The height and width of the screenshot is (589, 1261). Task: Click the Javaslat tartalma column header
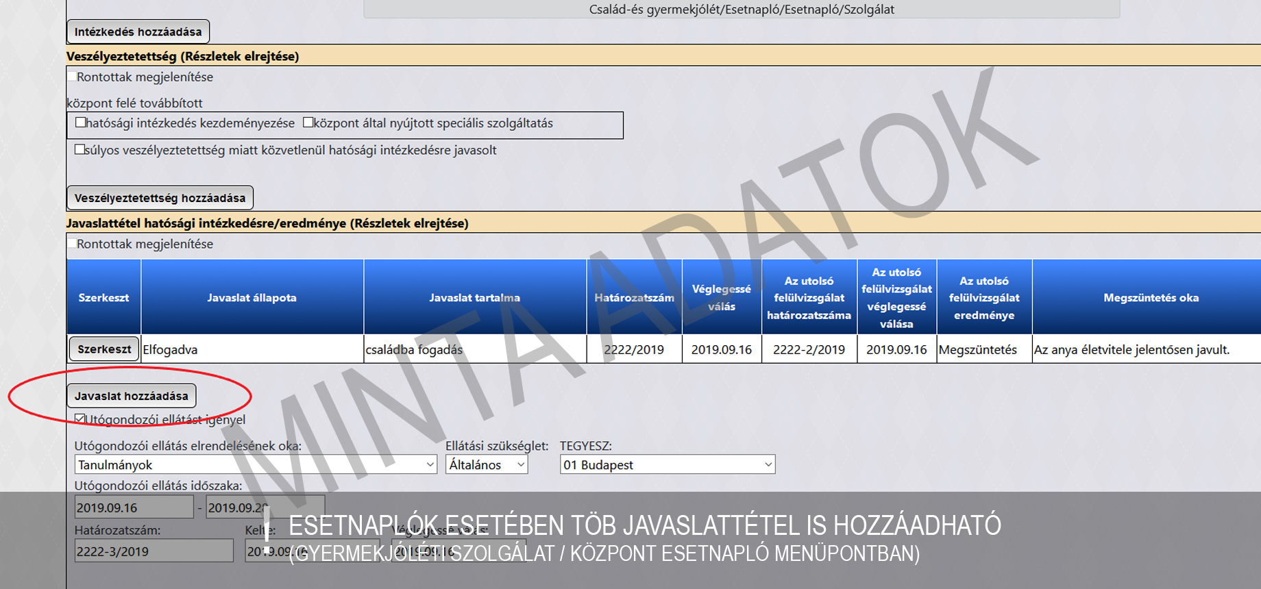coord(475,297)
